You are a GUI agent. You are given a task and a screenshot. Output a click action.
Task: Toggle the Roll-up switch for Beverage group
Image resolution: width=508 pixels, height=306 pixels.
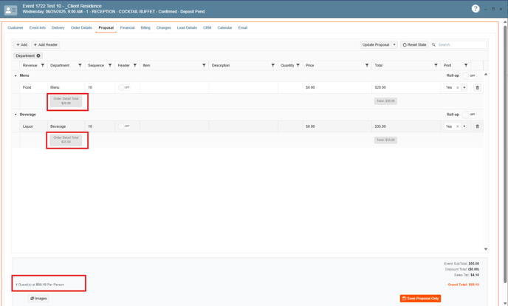471,115
